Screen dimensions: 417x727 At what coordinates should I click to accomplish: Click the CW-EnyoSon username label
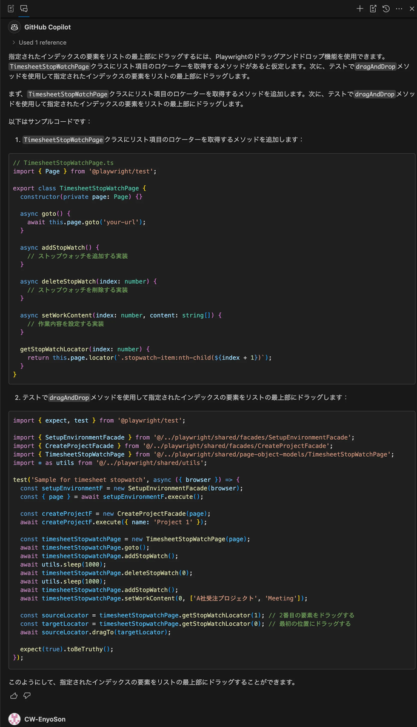click(45, 720)
